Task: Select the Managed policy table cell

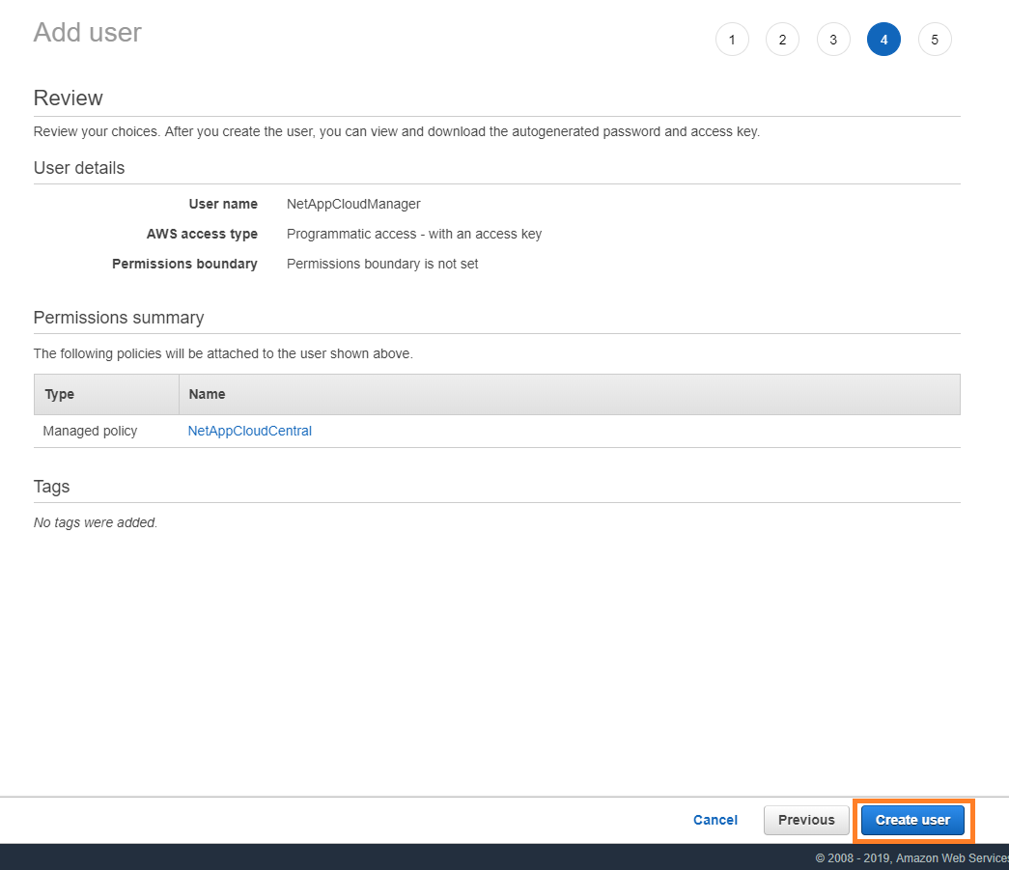Action: coord(90,431)
